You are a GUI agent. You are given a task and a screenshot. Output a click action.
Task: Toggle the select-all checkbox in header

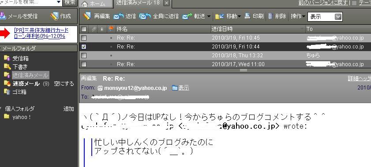84,29
